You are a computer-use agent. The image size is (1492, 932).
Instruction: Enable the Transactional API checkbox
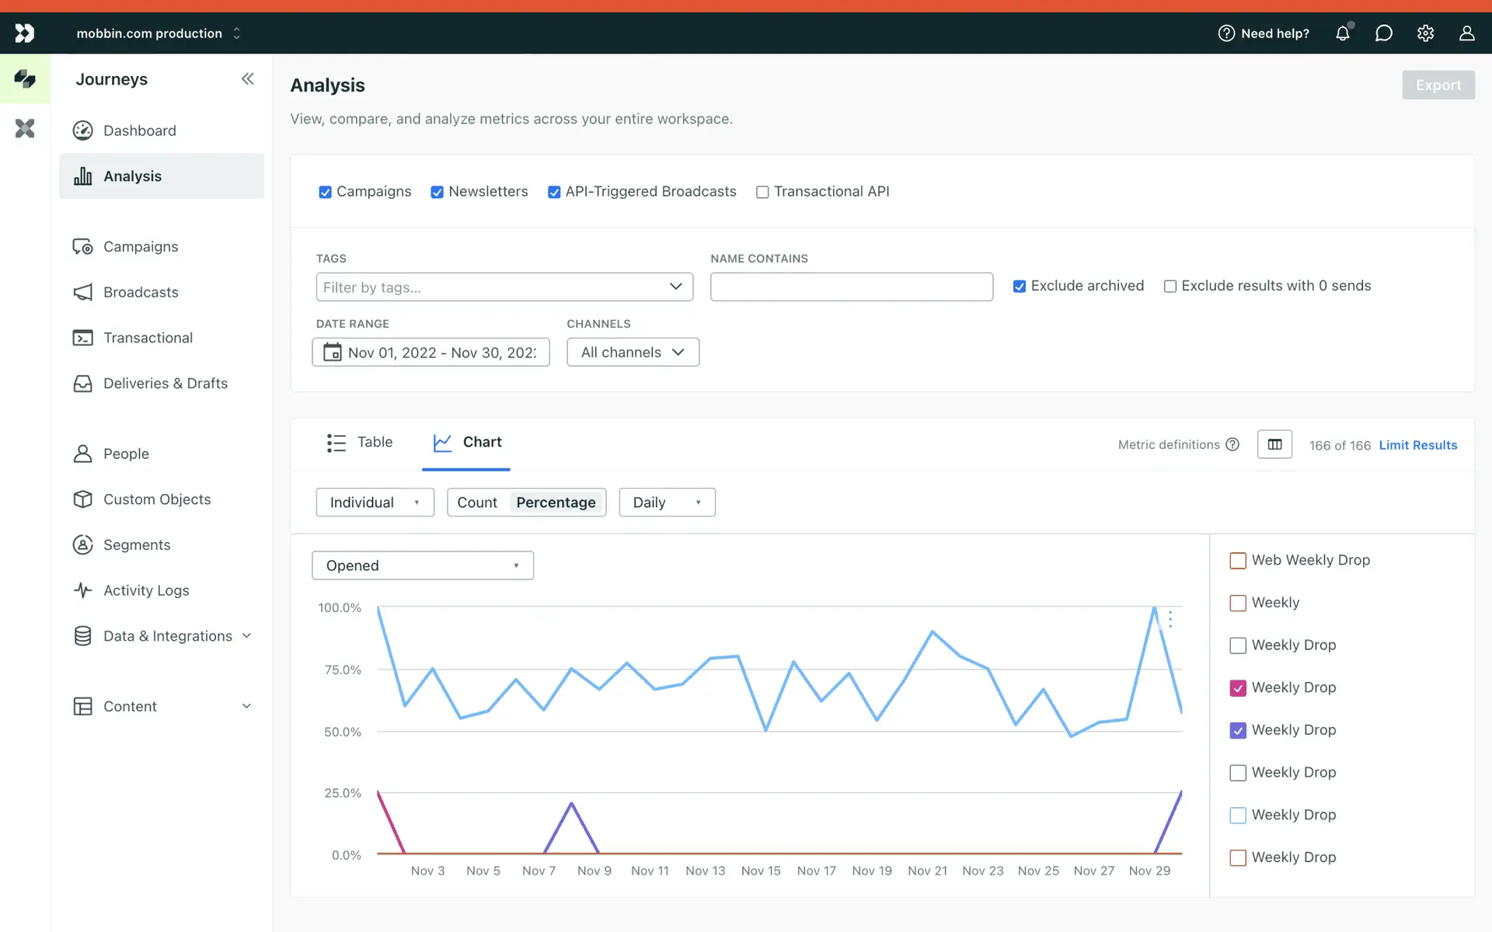(x=762, y=192)
